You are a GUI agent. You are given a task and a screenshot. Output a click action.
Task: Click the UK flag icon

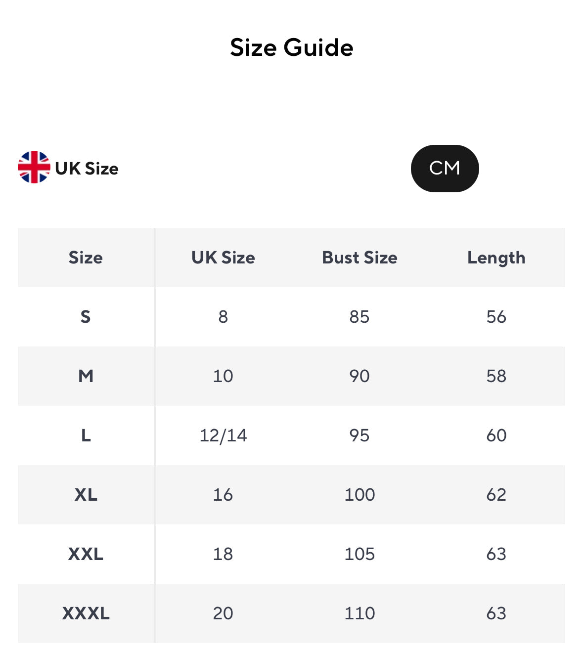(x=34, y=167)
